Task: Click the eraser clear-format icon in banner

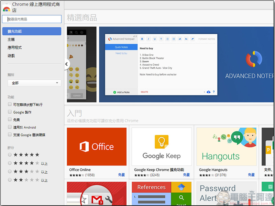Action: 192,39
